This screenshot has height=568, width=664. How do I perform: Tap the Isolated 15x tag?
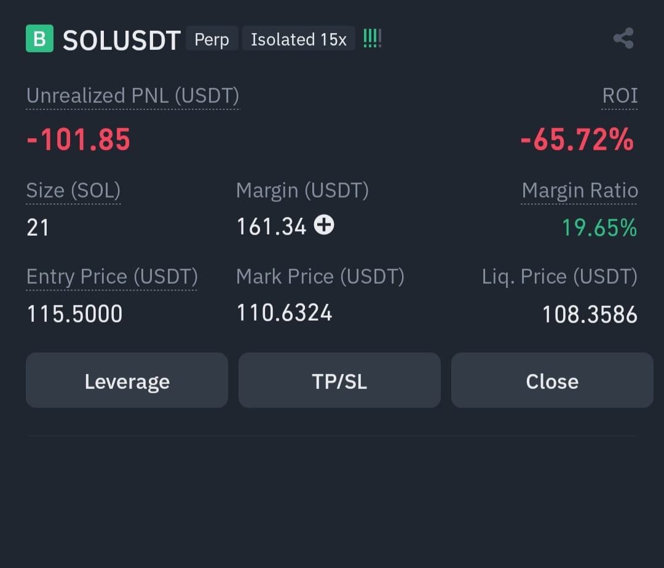[299, 39]
